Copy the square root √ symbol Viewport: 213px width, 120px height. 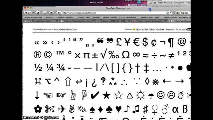[x=104, y=54]
